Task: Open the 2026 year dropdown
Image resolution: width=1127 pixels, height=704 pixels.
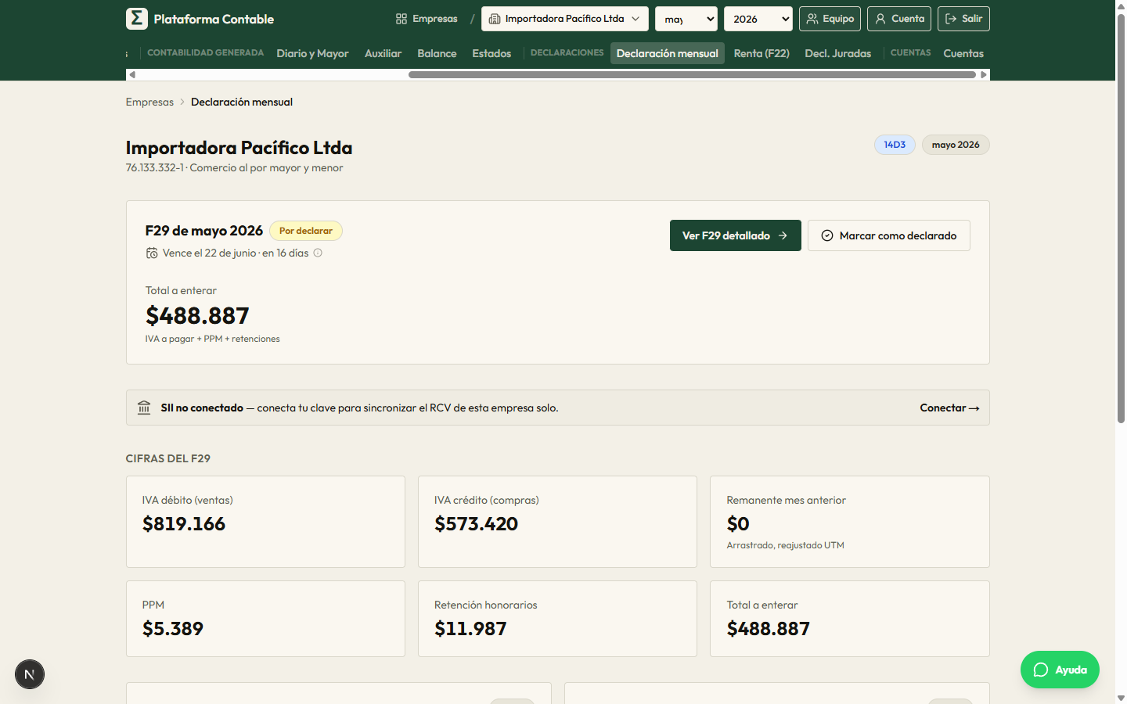Action: (x=758, y=19)
